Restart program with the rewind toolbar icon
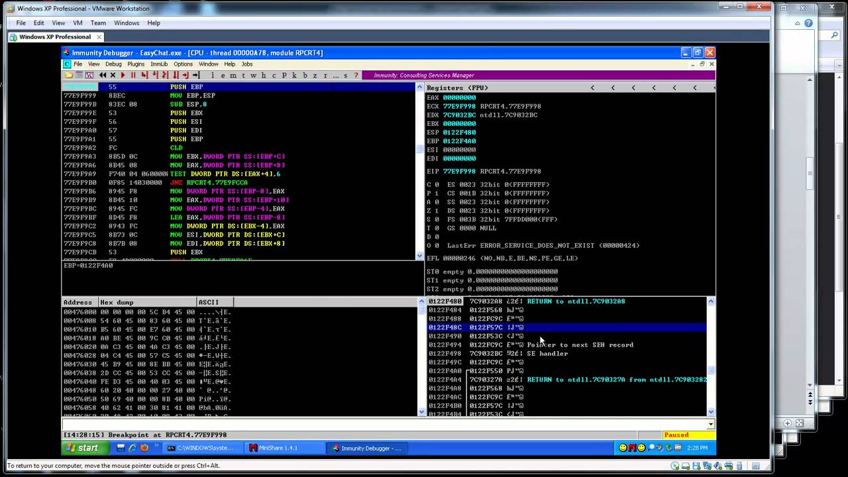Image resolution: width=848 pixels, height=477 pixels. [x=103, y=76]
